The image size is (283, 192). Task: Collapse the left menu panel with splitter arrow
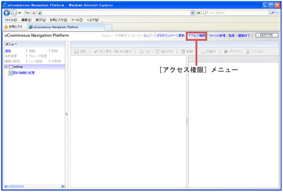tap(66, 114)
